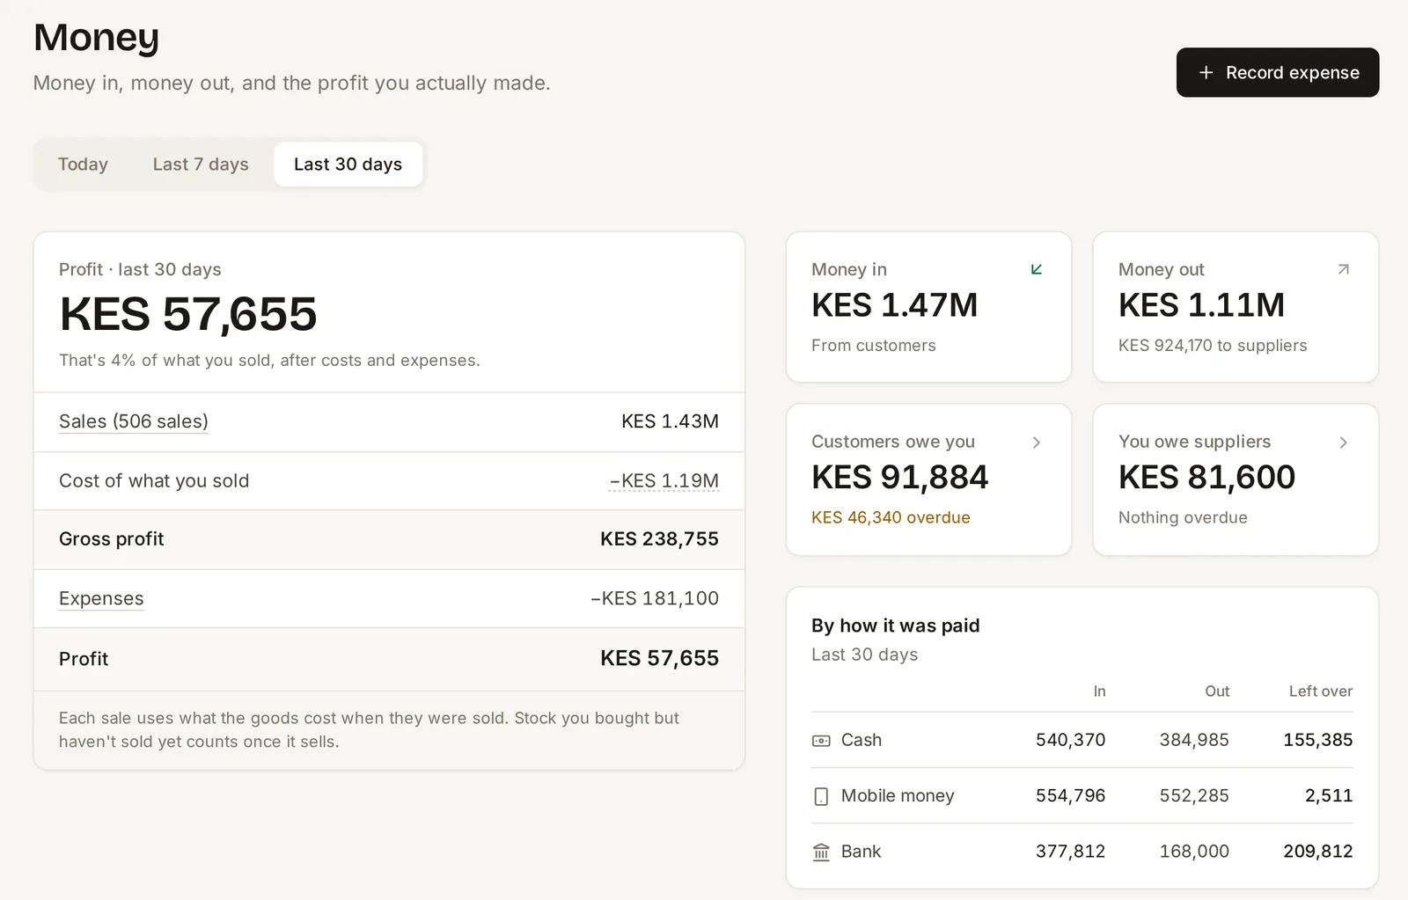Click the –KES 181,100 expenses value
Image resolution: width=1408 pixels, height=900 pixels.
(x=655, y=598)
